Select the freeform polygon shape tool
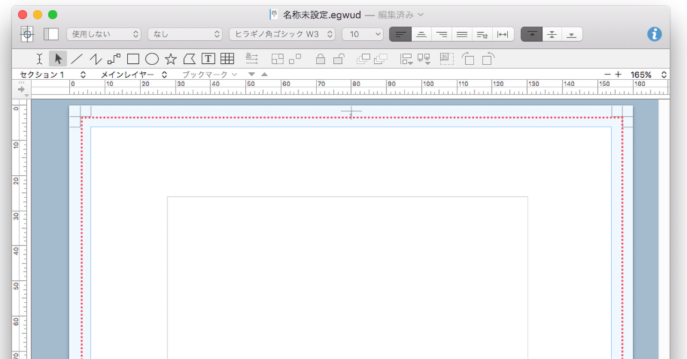This screenshot has height=359, width=687. pyautogui.click(x=189, y=59)
